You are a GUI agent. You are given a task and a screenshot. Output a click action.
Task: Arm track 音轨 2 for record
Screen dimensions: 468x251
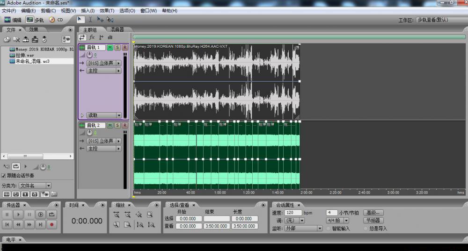pyautogui.click(x=125, y=125)
